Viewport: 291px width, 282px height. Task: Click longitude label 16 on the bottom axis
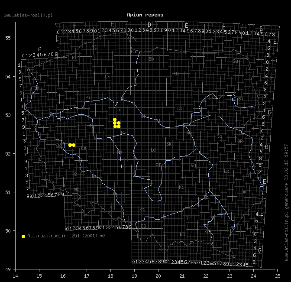click(x=63, y=276)
